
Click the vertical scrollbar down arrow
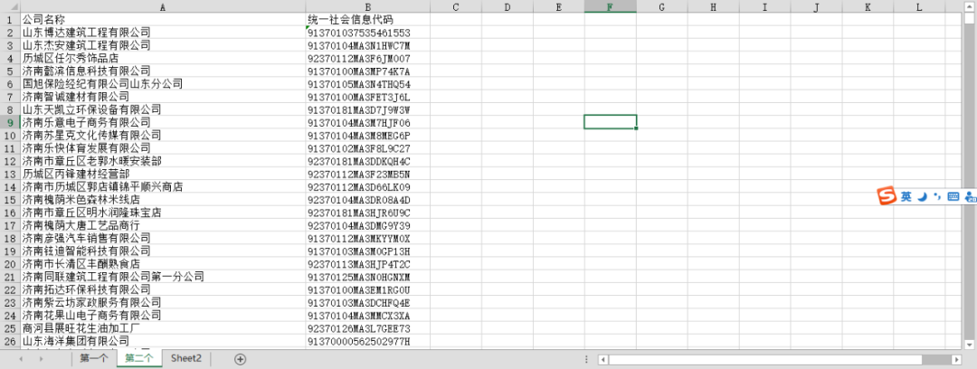coord(969,344)
